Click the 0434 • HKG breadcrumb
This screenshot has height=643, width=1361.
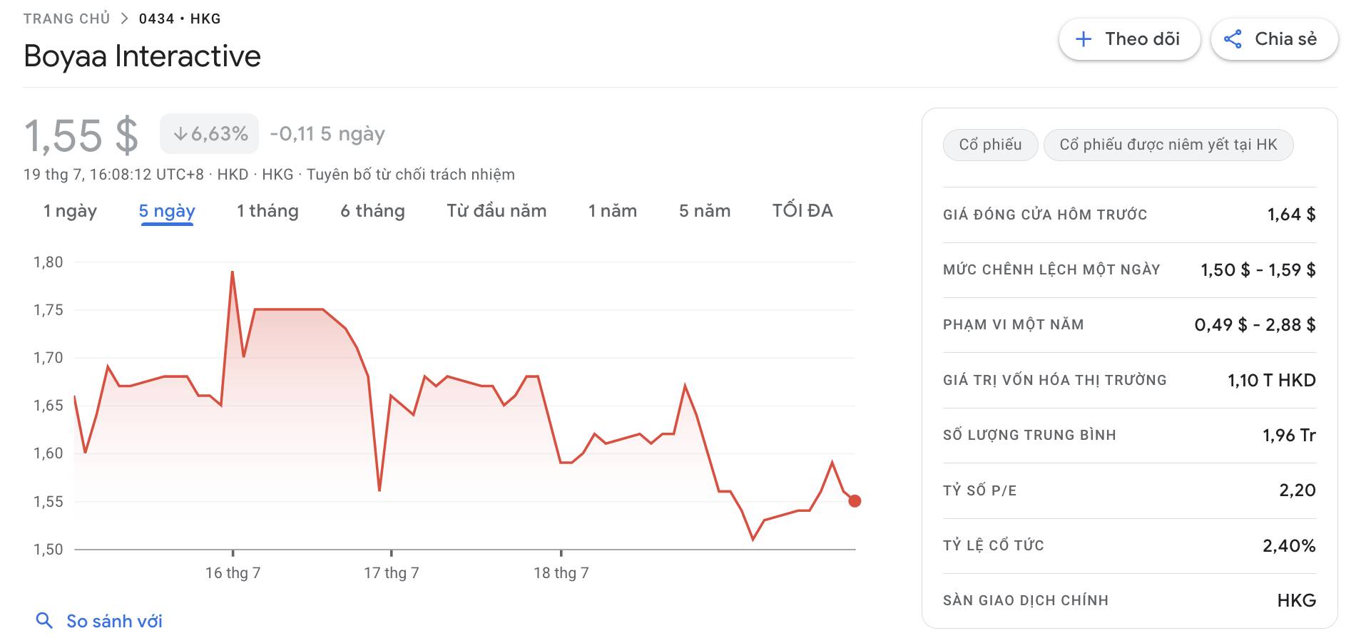coord(180,19)
